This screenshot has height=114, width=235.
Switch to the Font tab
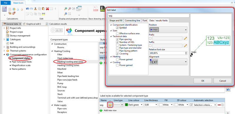pos(145,20)
